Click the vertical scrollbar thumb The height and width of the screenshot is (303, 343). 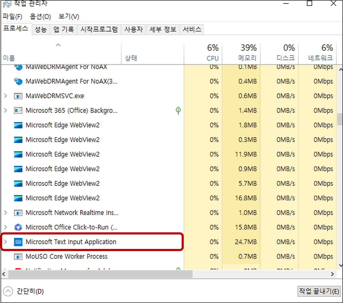[340, 119]
